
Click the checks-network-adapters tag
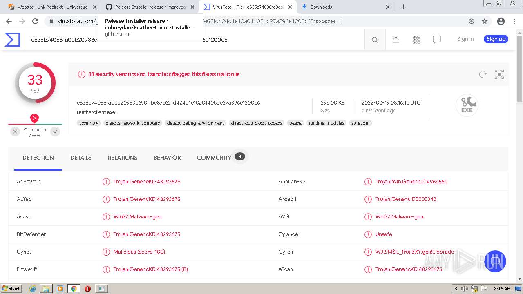(133, 123)
